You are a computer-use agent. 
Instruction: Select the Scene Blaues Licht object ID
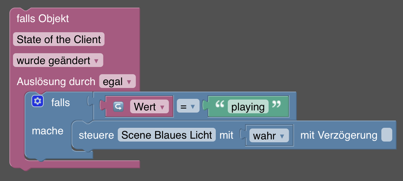click(x=167, y=135)
